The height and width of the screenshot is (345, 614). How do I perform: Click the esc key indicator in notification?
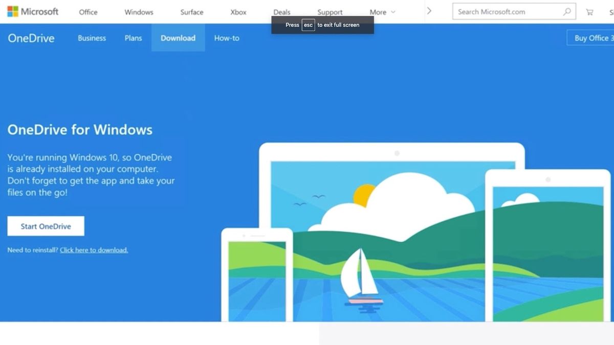tap(308, 25)
